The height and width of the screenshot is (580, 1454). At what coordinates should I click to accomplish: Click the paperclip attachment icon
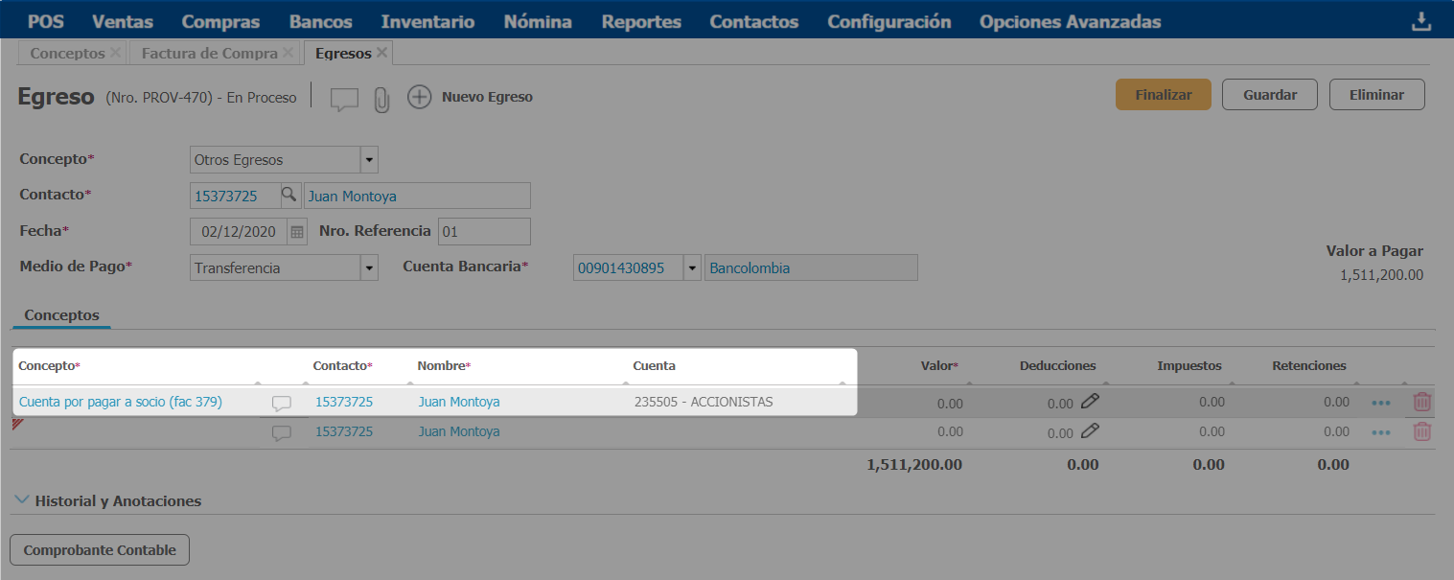pyautogui.click(x=381, y=99)
